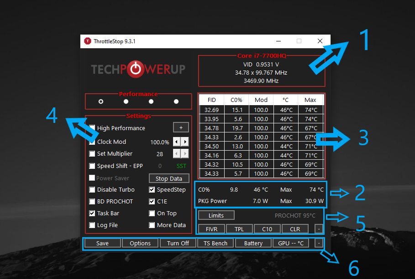
Task: Click the Set Multiplier value 28
Action: (160, 154)
